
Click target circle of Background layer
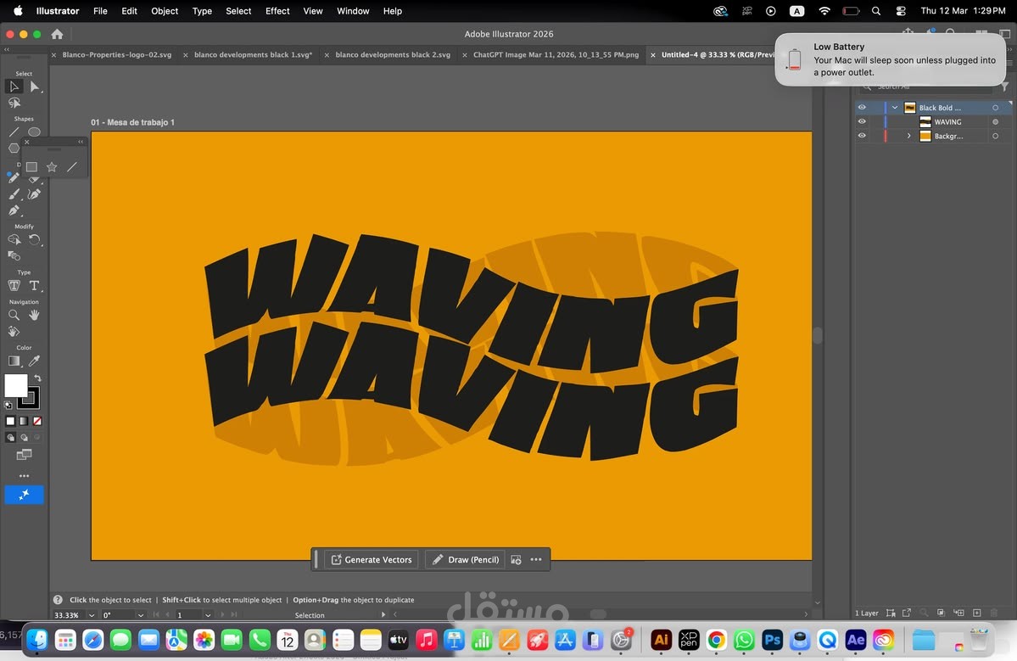click(996, 137)
